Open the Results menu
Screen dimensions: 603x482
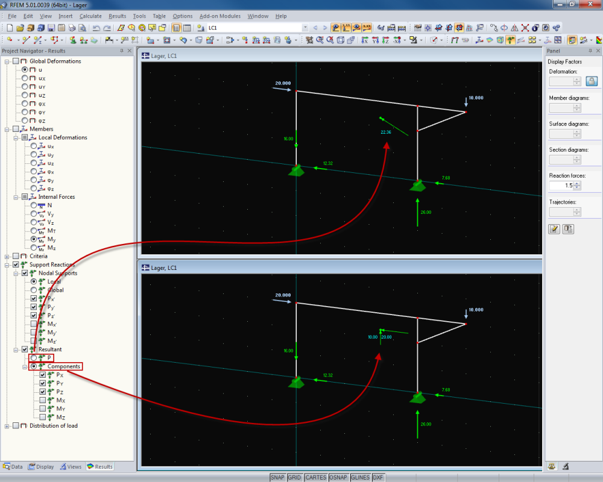118,16
